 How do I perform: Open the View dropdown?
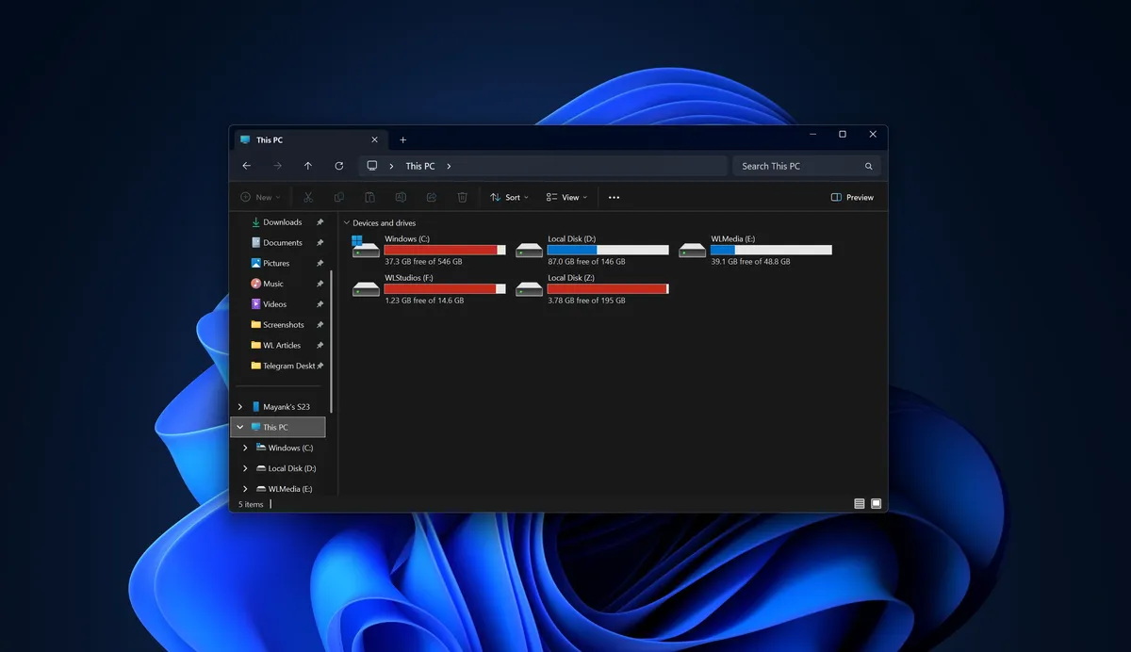click(x=566, y=197)
